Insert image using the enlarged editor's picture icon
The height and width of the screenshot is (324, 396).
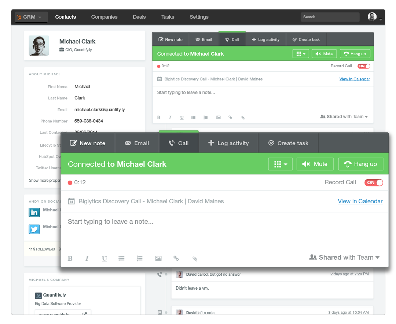click(x=158, y=259)
